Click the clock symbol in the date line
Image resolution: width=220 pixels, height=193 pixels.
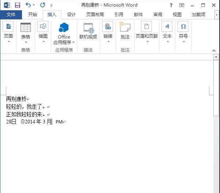[23, 122]
